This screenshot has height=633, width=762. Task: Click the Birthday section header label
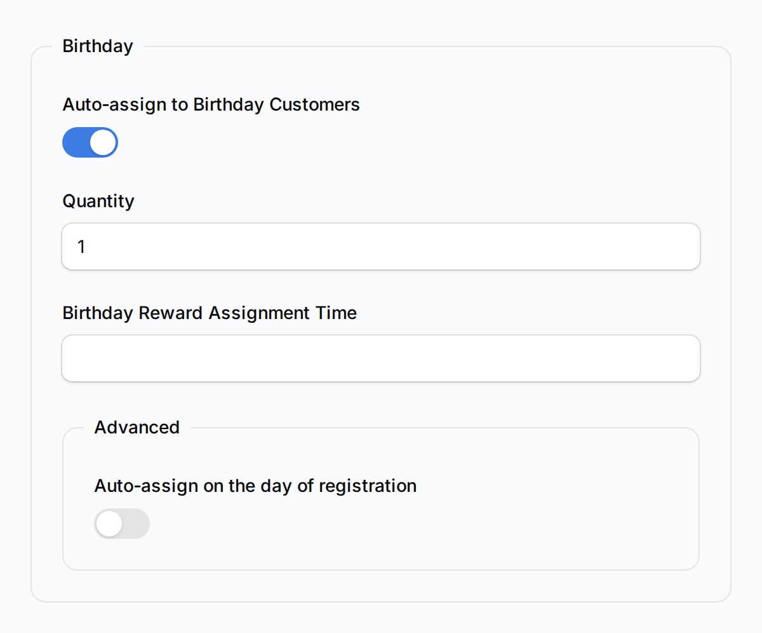coord(98,46)
